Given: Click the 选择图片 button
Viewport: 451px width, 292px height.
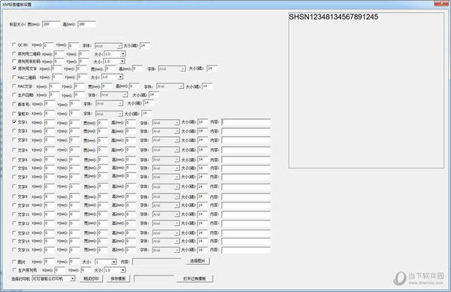Looking at the screenshot, I should click(x=198, y=261).
